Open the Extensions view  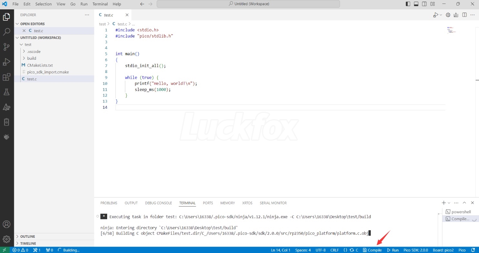pyautogui.click(x=7, y=77)
